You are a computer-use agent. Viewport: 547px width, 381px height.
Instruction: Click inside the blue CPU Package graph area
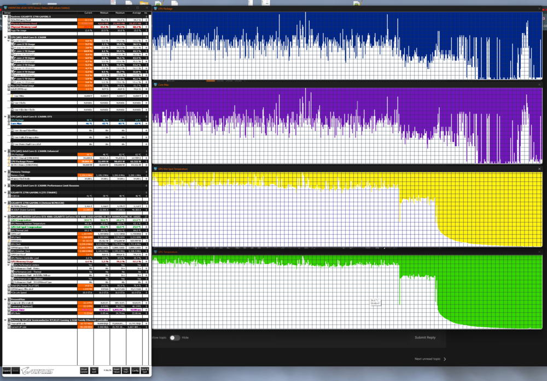click(x=347, y=45)
